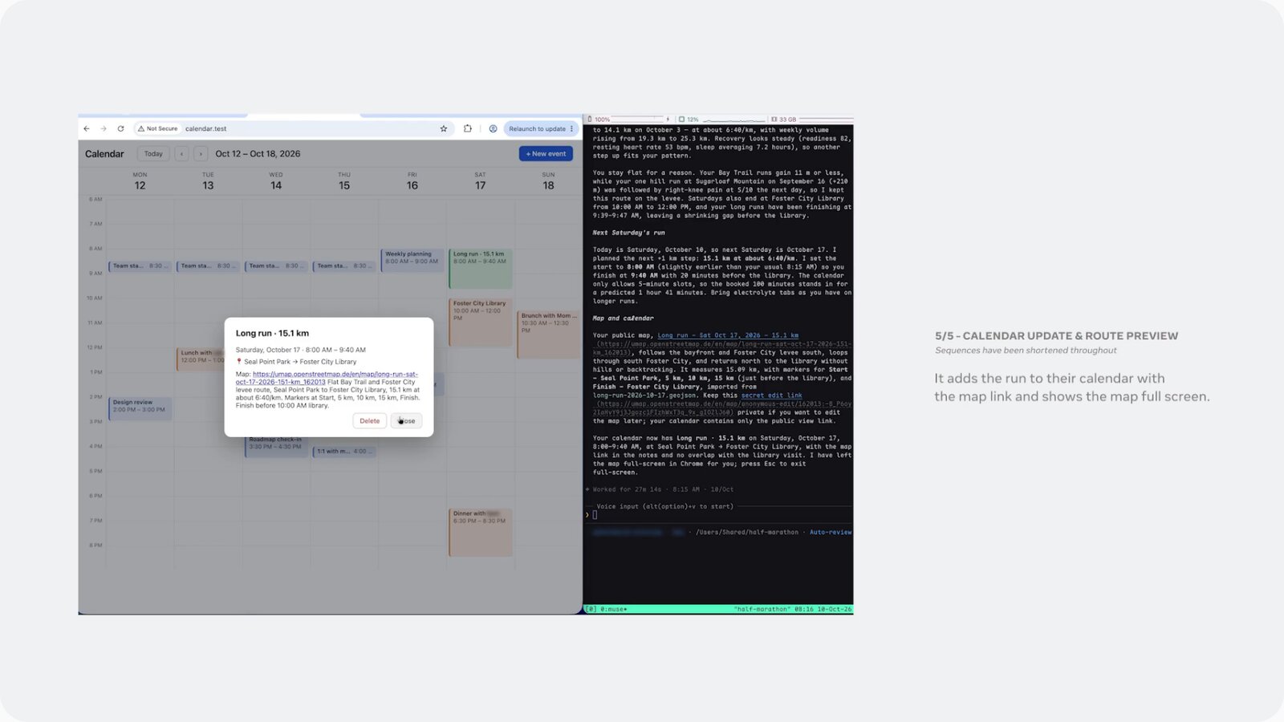The width and height of the screenshot is (1284, 722).
Task: Go to the previous week
Action: 182,154
